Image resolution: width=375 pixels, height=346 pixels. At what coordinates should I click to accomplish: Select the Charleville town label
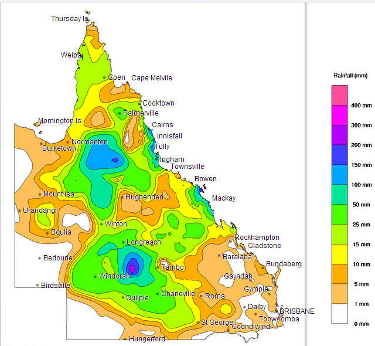point(178,294)
